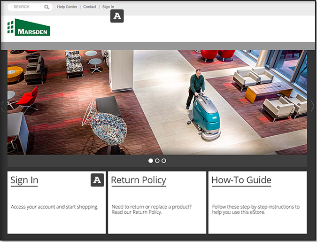The image size is (317, 242).
Task: Open the Contact link in top bar
Action: pyautogui.click(x=90, y=7)
